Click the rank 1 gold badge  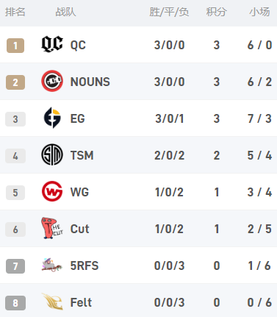15,46
